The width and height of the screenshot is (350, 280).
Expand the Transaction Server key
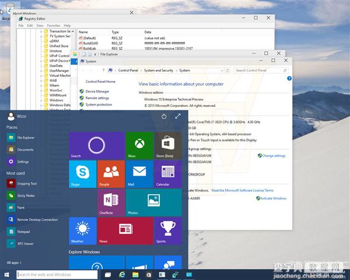coord(41,32)
